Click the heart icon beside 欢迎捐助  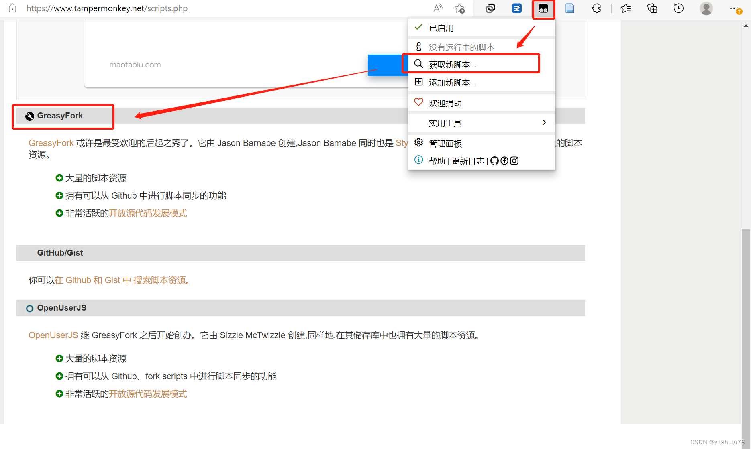pos(418,102)
